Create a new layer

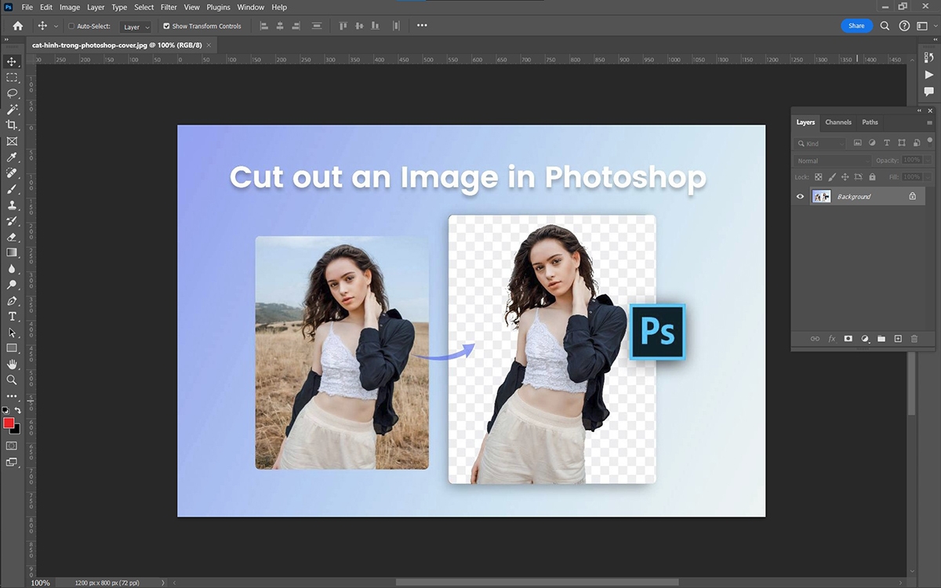[898, 339]
